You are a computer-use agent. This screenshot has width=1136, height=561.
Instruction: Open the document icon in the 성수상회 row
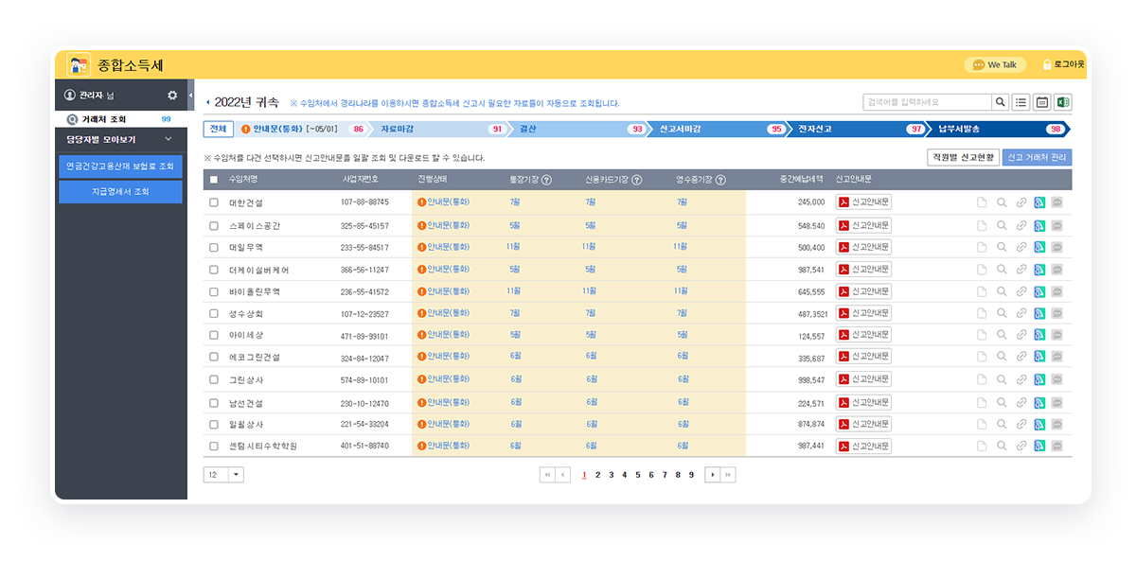983,313
